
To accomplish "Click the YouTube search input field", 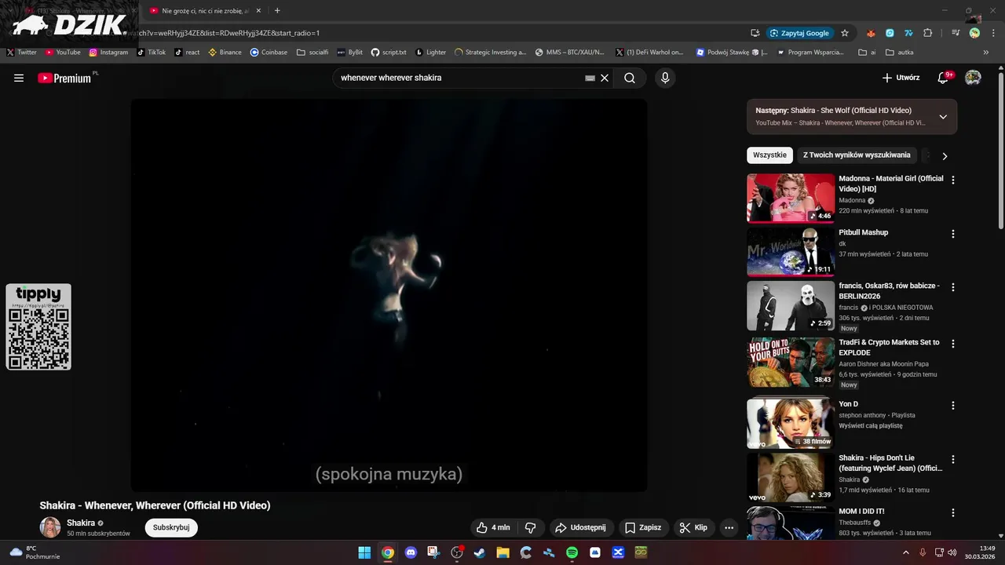I will click(x=459, y=78).
